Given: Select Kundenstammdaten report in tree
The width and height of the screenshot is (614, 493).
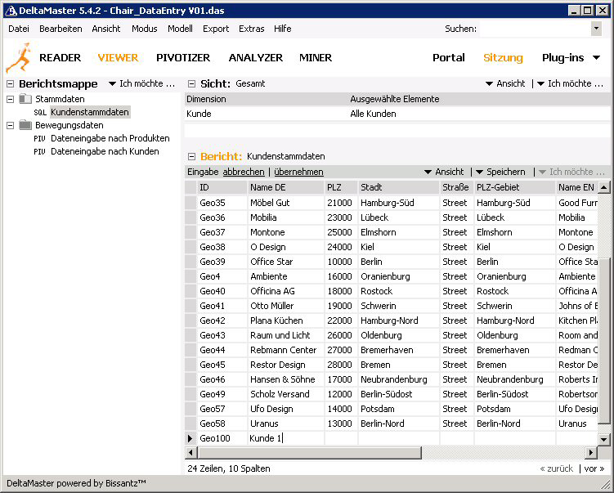Looking at the screenshot, I should click(x=90, y=112).
